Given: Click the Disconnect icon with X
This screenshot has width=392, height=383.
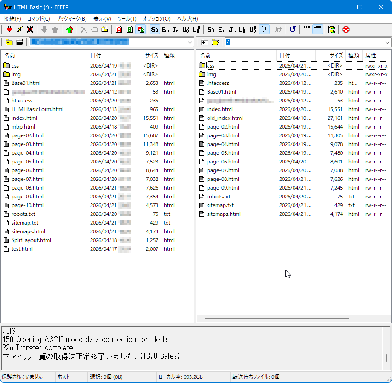Looking at the screenshot, I should (x=30, y=29).
